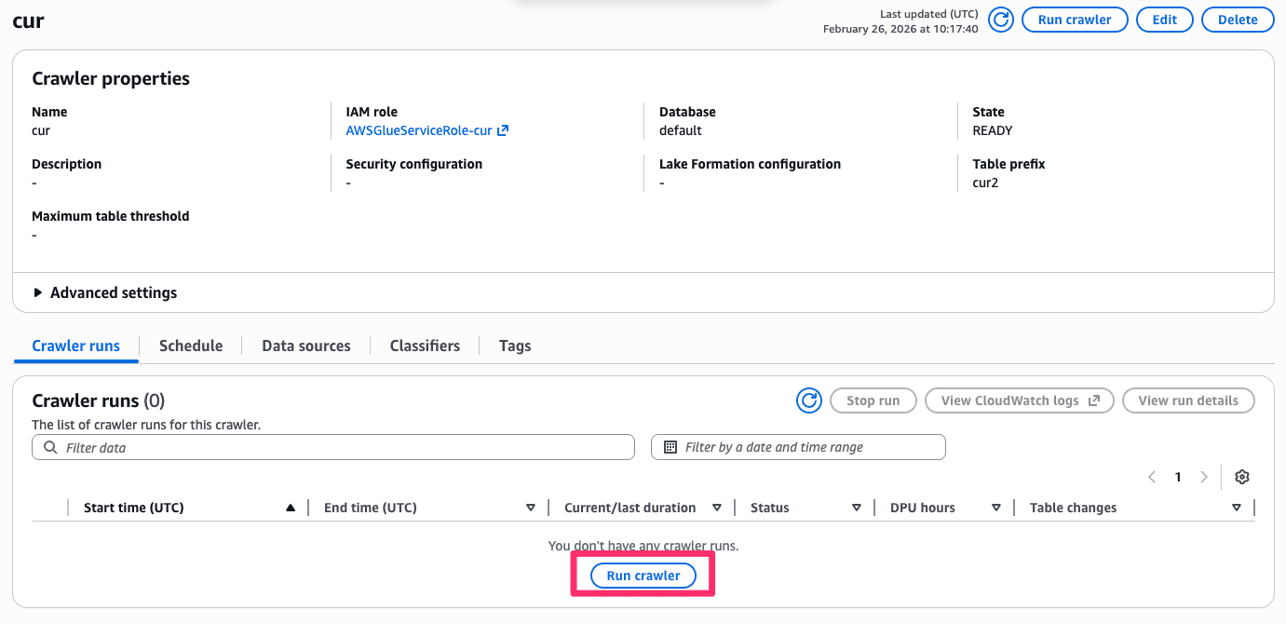Screen dimensions: 1286x624
Task: Select the Classifiers tab
Action: pyautogui.click(x=424, y=345)
